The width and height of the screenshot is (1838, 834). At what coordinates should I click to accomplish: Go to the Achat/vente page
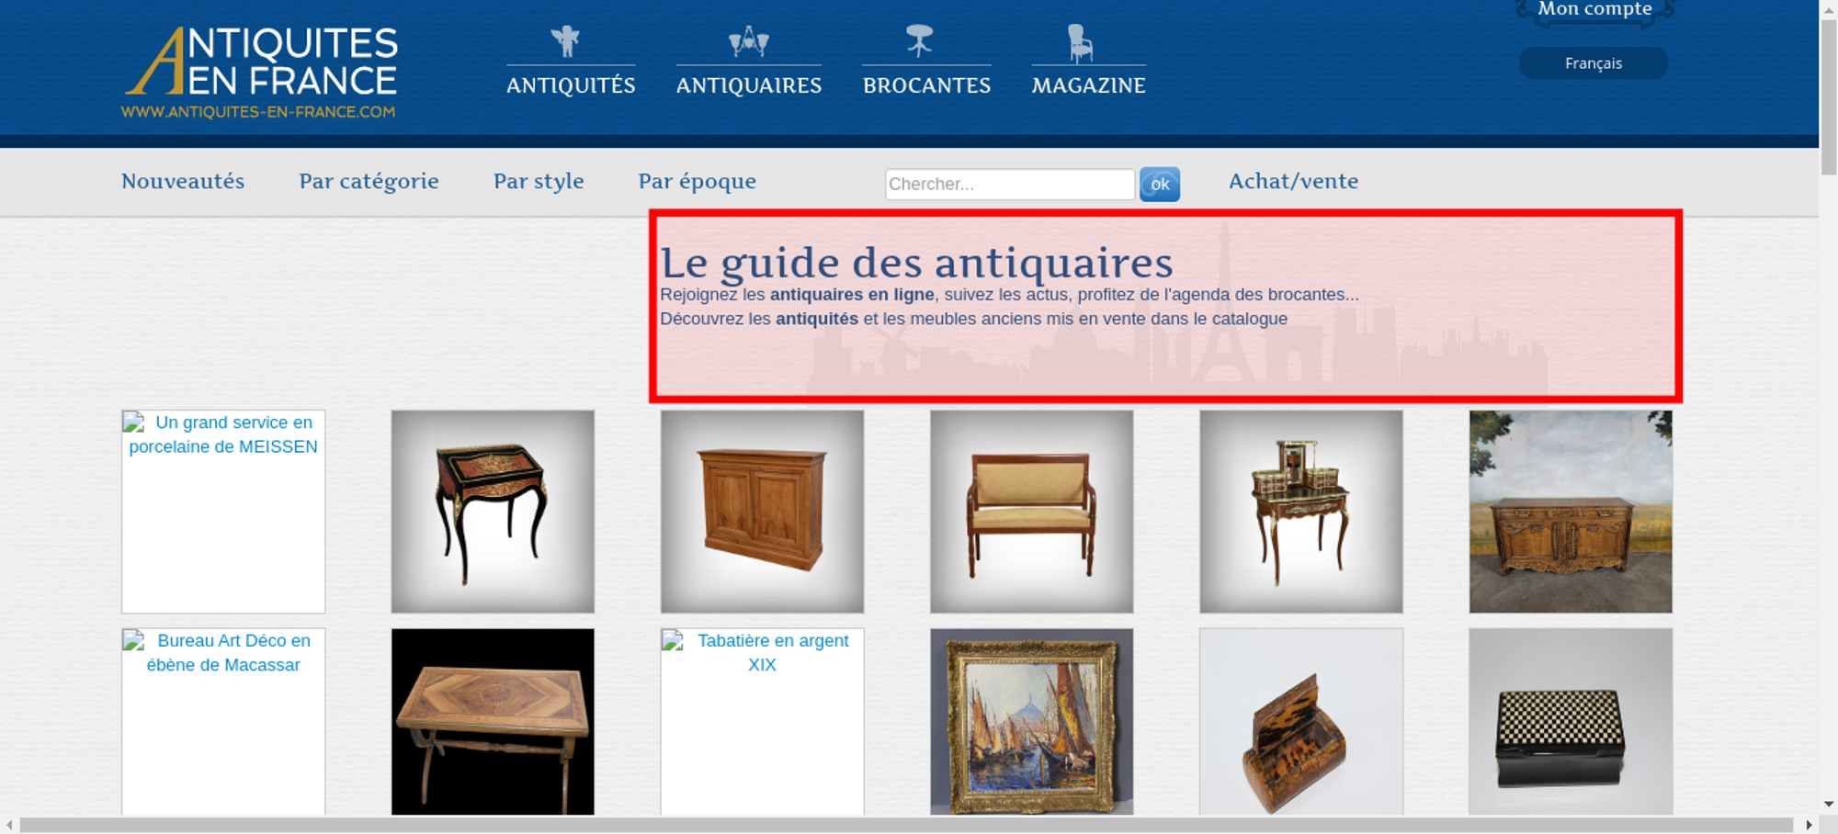point(1293,181)
